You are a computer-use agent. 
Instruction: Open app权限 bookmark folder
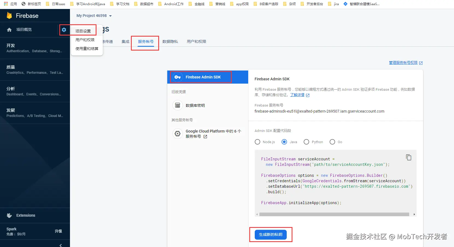tap(239, 4)
